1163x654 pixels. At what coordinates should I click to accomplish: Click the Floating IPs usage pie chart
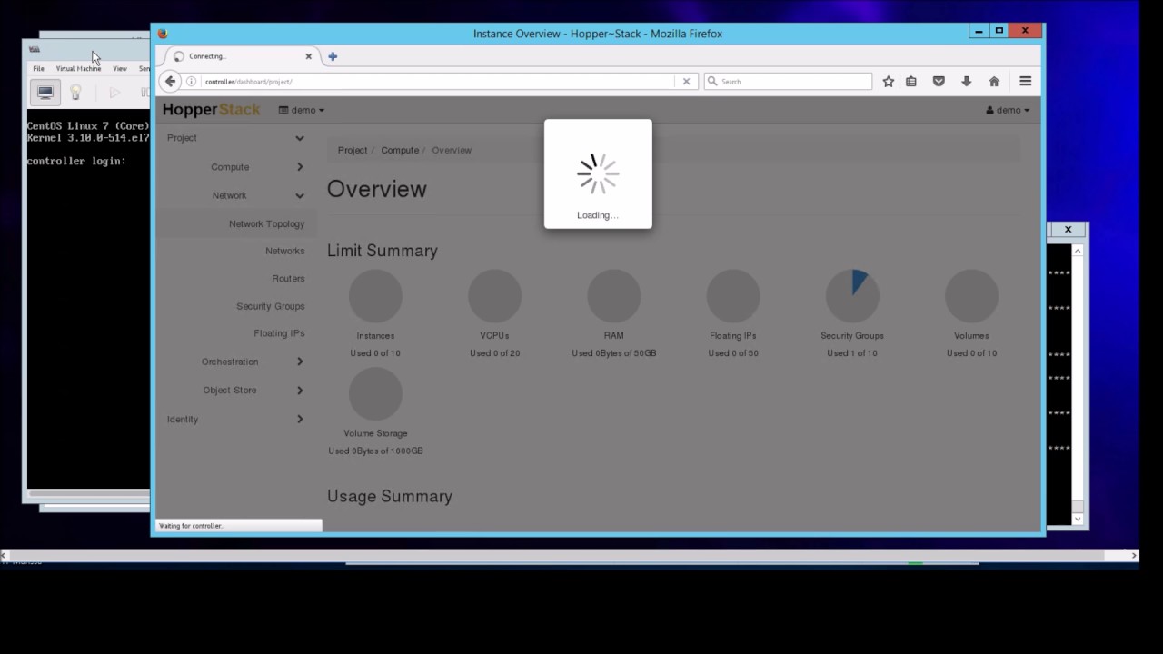pyautogui.click(x=733, y=295)
